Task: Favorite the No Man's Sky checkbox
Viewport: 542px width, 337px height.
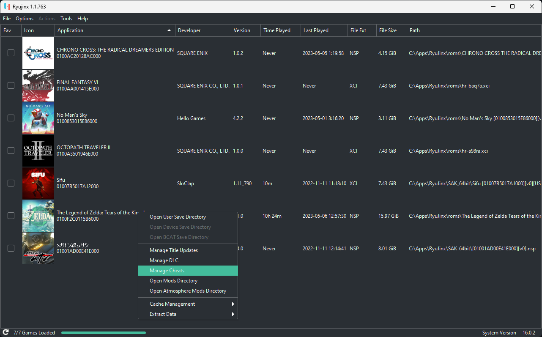Action: click(11, 118)
